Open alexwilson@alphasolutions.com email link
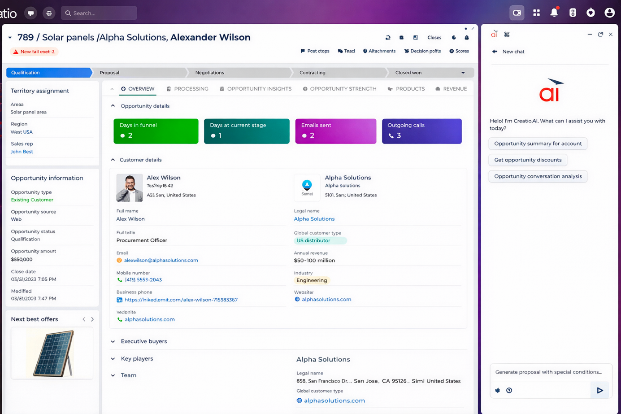621x414 pixels. (161, 260)
